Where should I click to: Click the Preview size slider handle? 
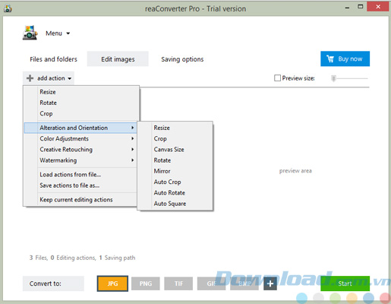tap(333, 78)
